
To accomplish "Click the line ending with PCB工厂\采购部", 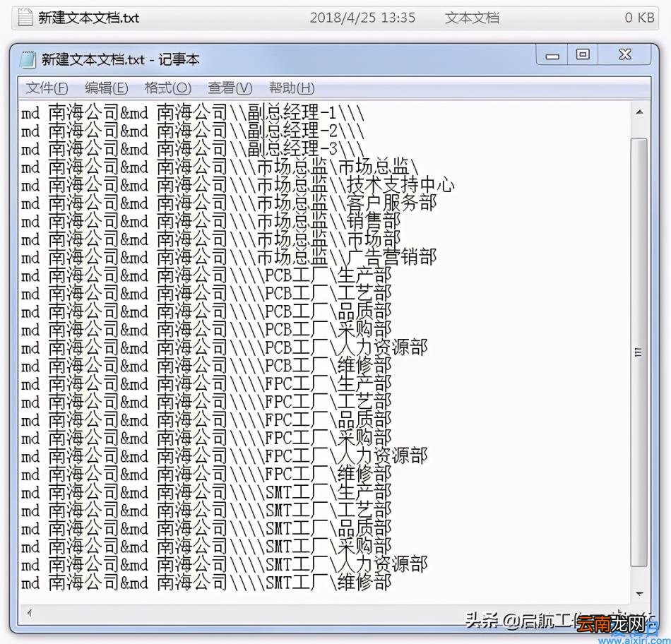I will click(207, 330).
